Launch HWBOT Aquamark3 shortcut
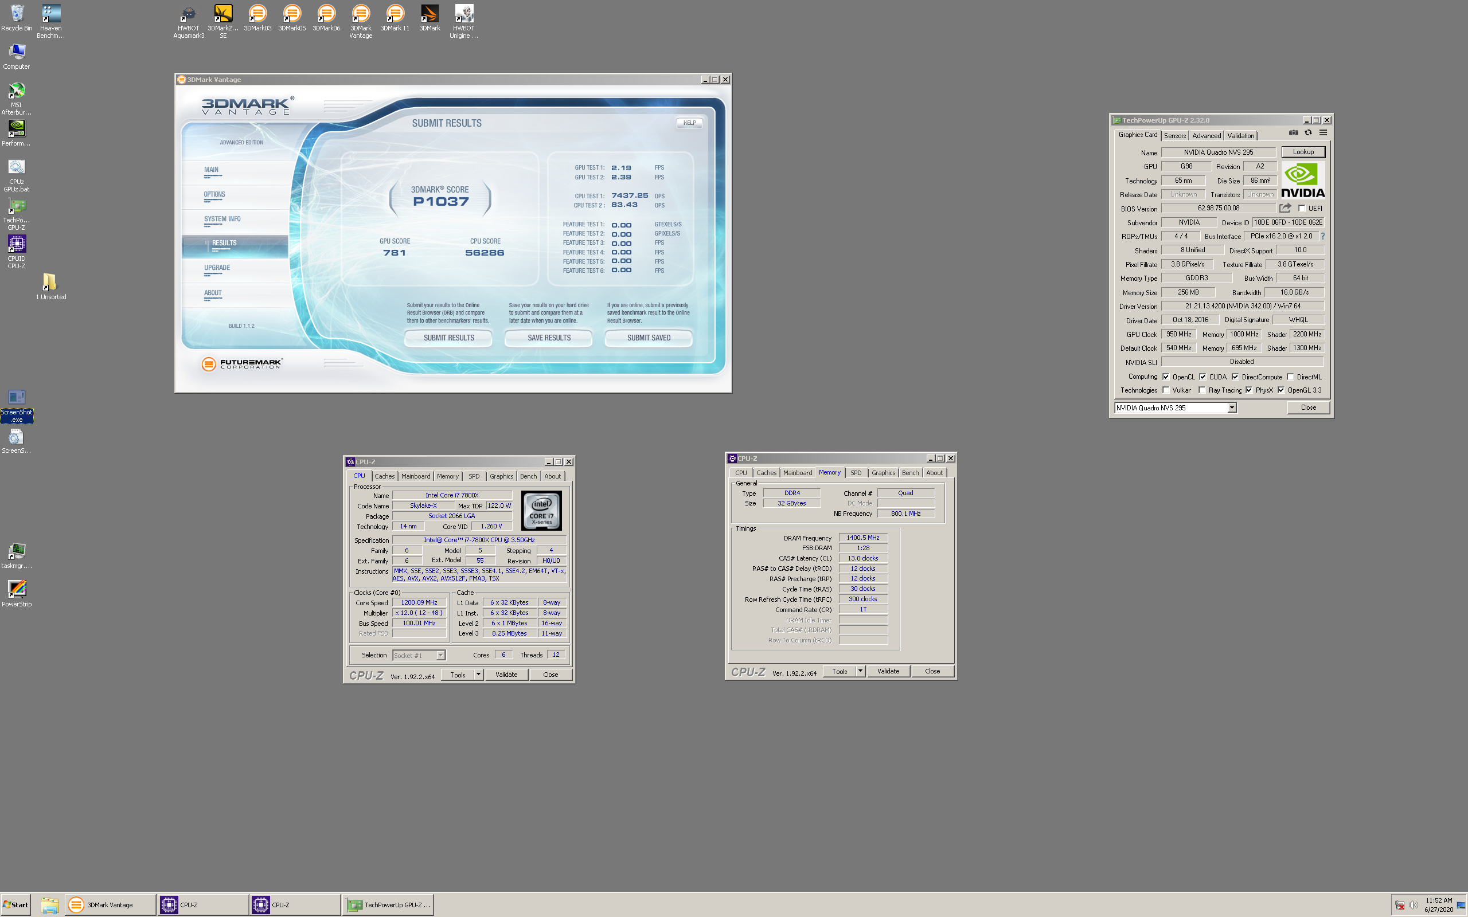Screen dimensions: 1468x917 pyautogui.click(x=189, y=22)
